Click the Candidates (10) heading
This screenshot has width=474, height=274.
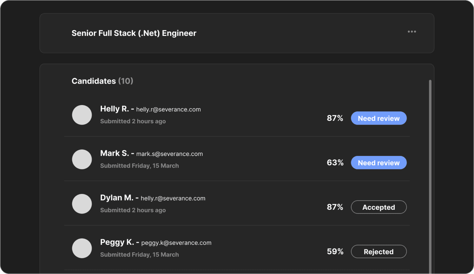[102, 81]
